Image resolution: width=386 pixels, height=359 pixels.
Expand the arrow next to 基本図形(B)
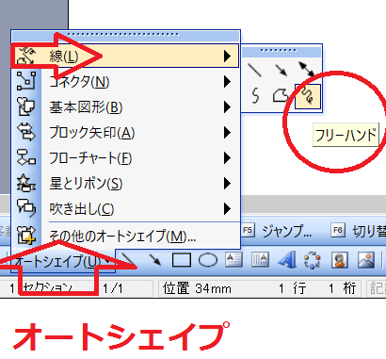[227, 107]
